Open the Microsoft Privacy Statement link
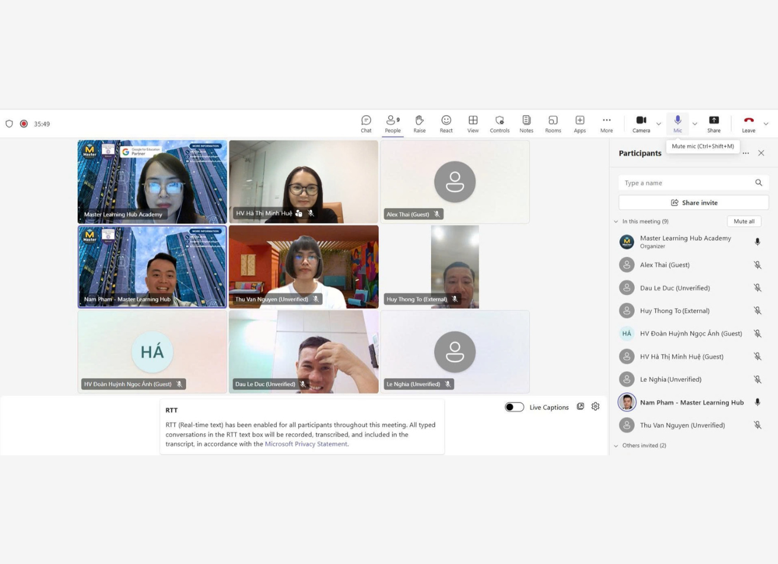The width and height of the screenshot is (778, 564). point(306,444)
